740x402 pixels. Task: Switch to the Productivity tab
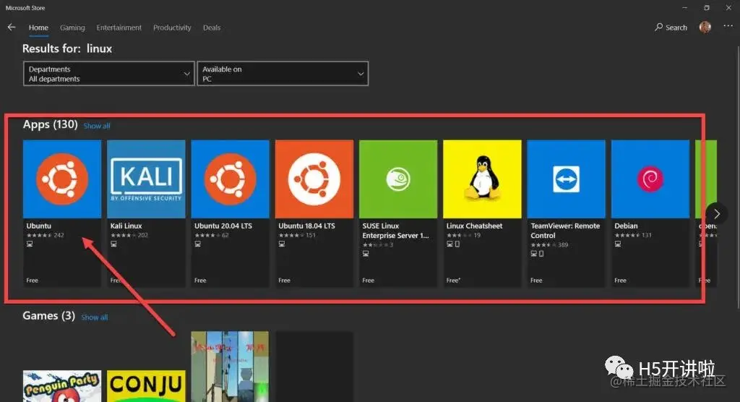click(172, 27)
